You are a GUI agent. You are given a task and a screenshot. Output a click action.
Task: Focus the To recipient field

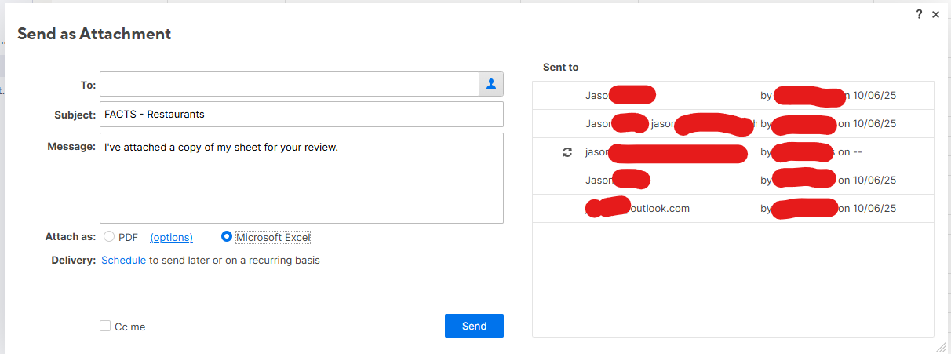tap(289, 84)
